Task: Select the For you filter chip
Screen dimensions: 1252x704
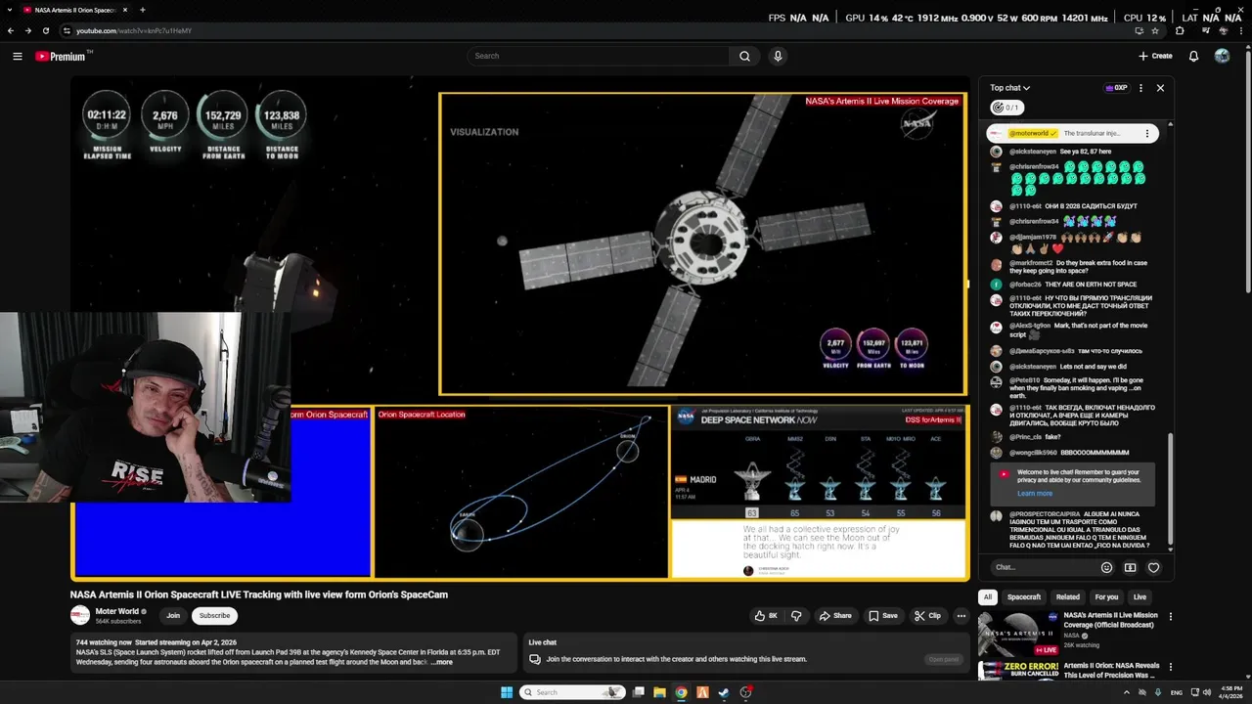Action: 1106,596
